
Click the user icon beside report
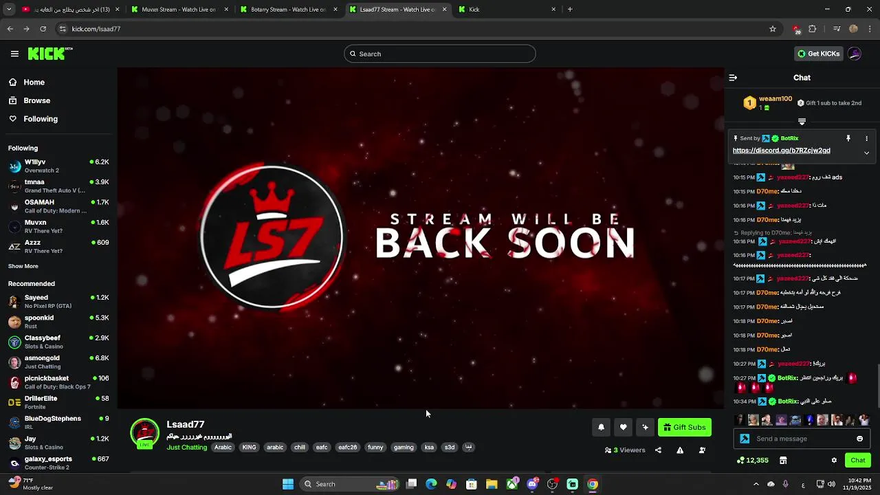point(702,450)
